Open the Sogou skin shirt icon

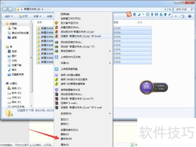(x=165, y=15)
